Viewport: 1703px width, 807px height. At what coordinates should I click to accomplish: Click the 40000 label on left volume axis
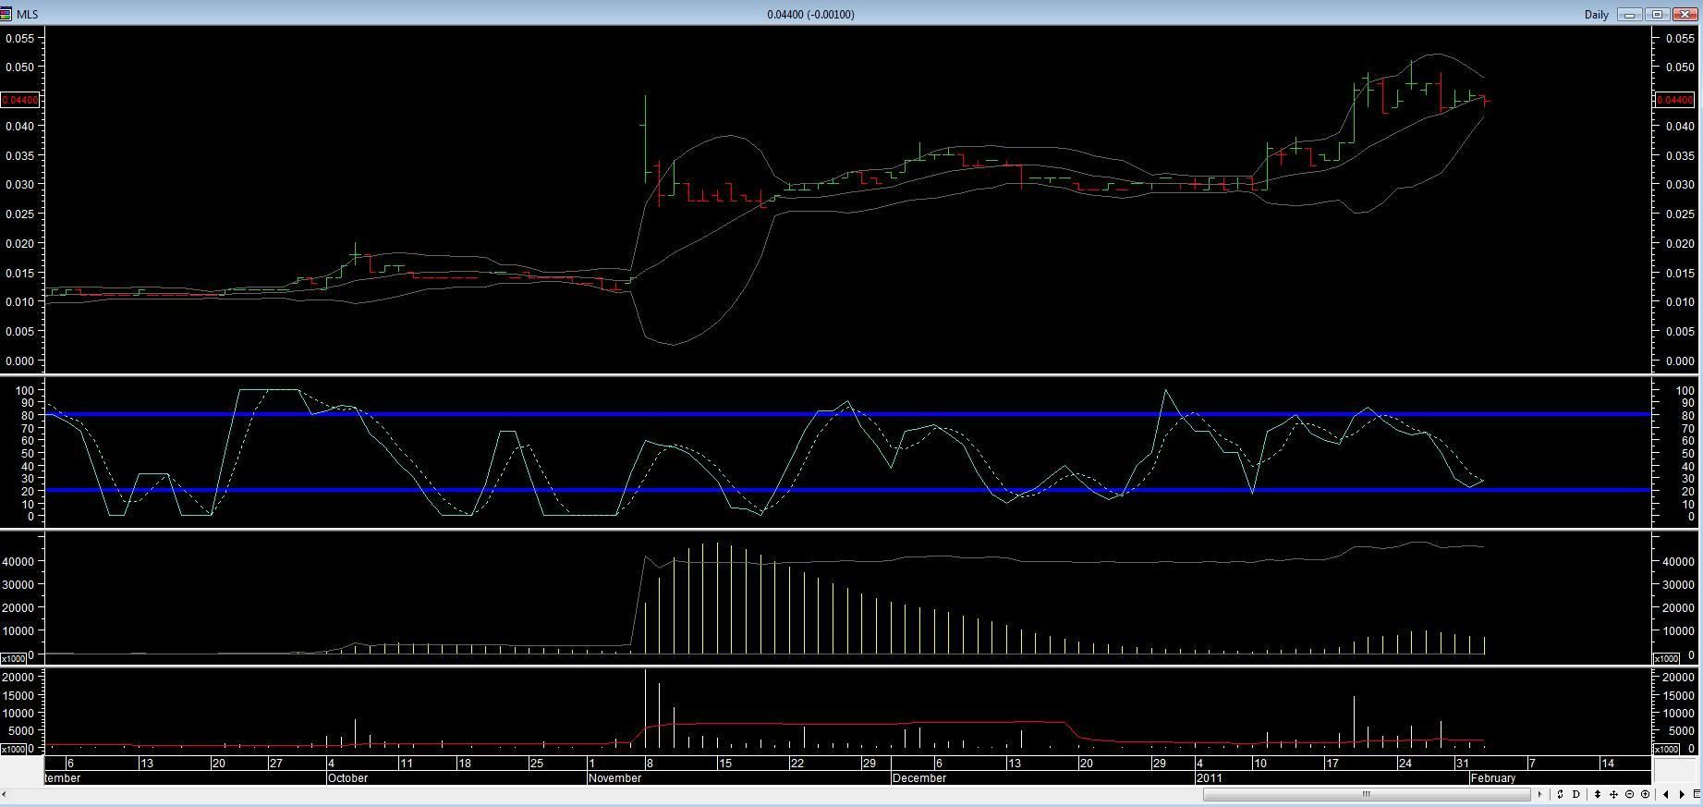19,561
